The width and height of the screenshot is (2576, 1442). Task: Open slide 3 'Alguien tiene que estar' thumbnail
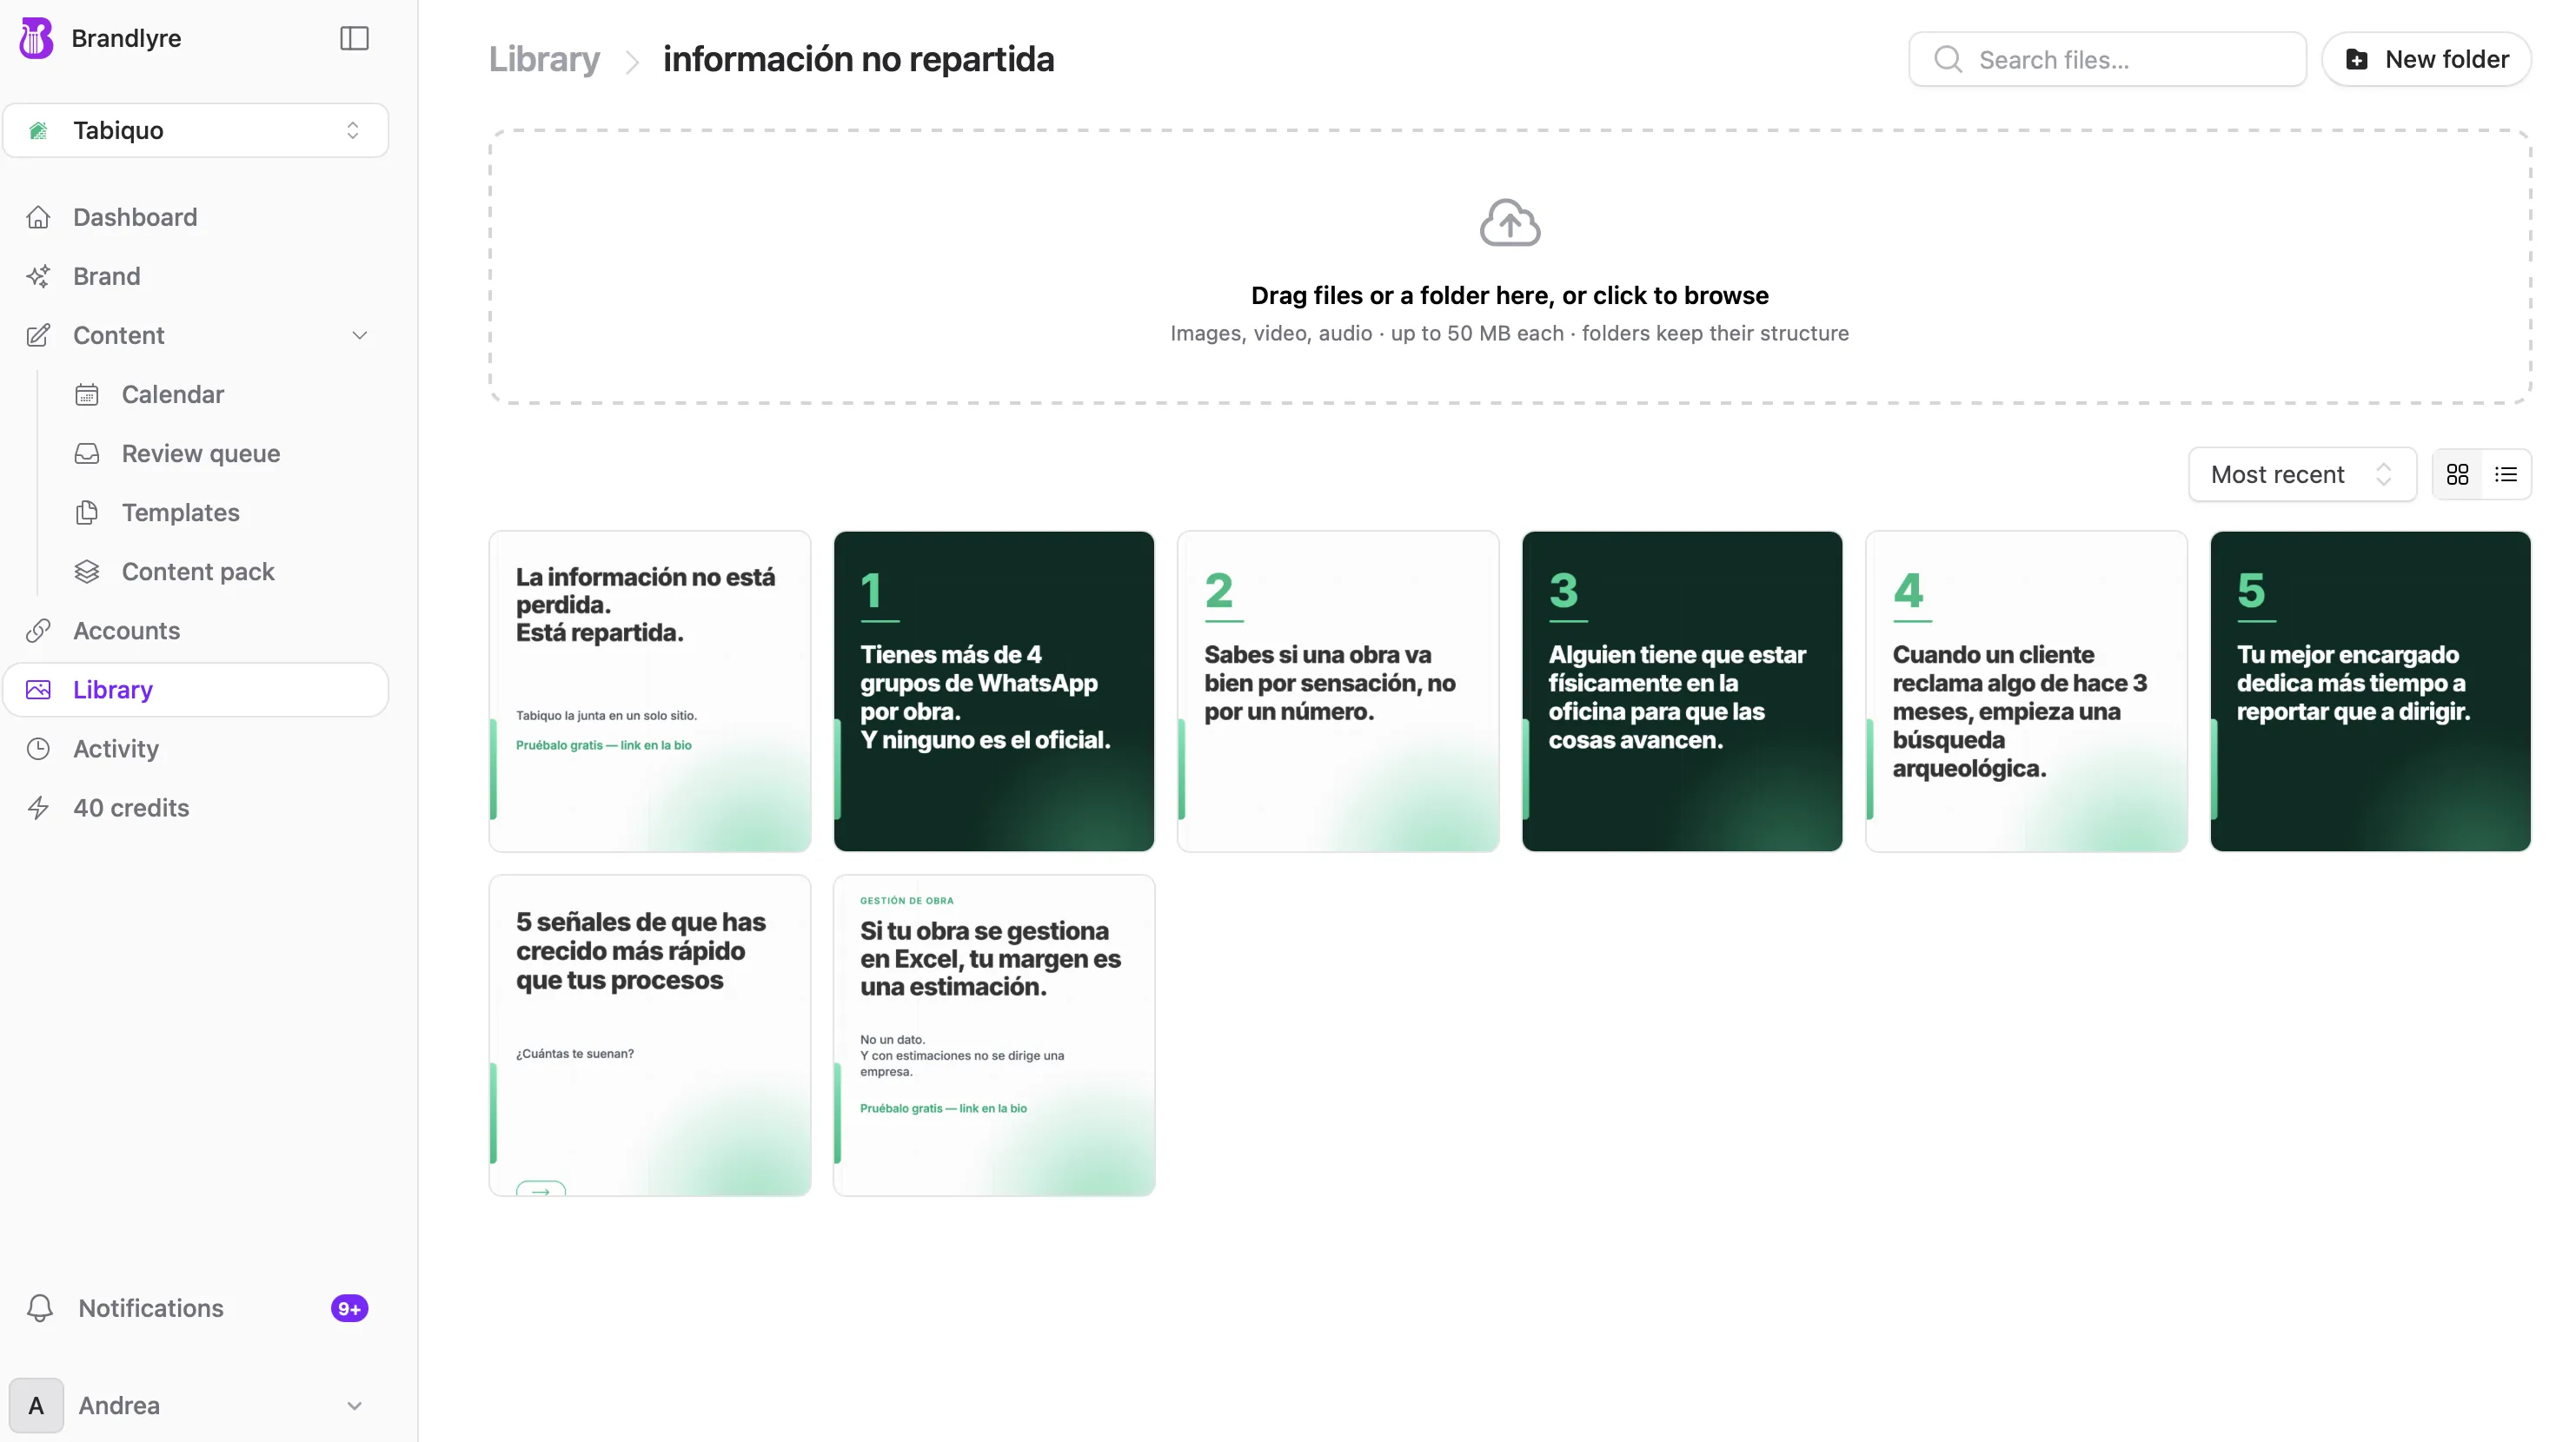coord(1682,691)
